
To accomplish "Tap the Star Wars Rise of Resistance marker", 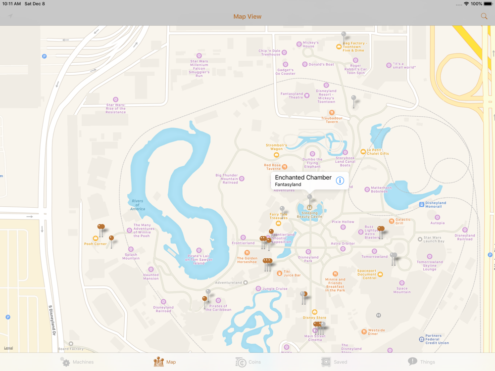I will click(115, 99).
